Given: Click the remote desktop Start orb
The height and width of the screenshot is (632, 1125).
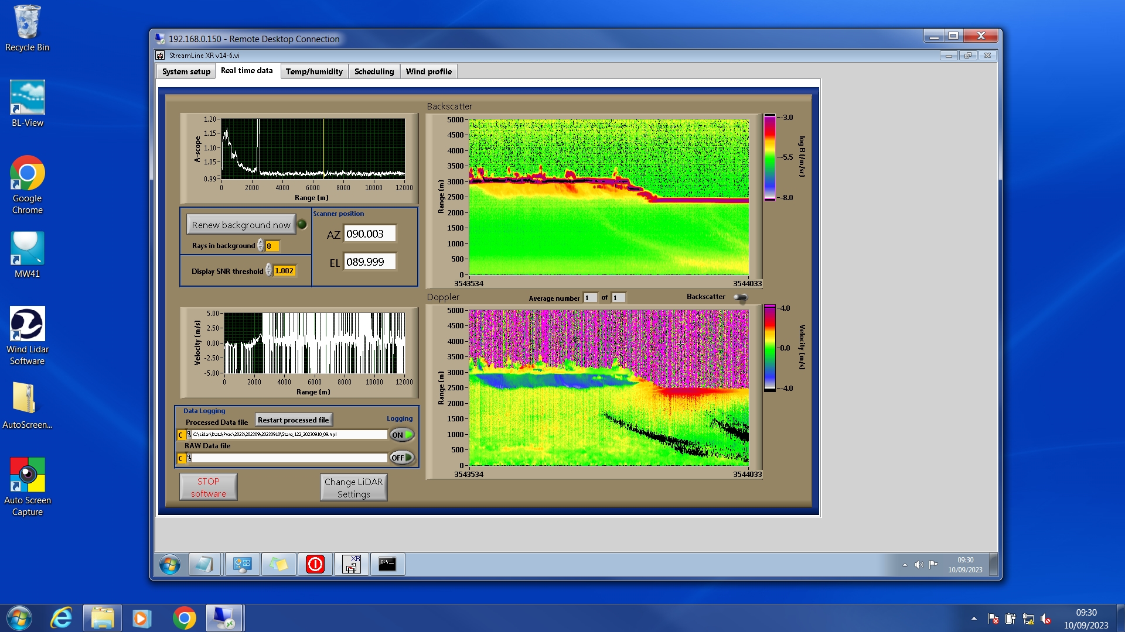Looking at the screenshot, I should [170, 564].
